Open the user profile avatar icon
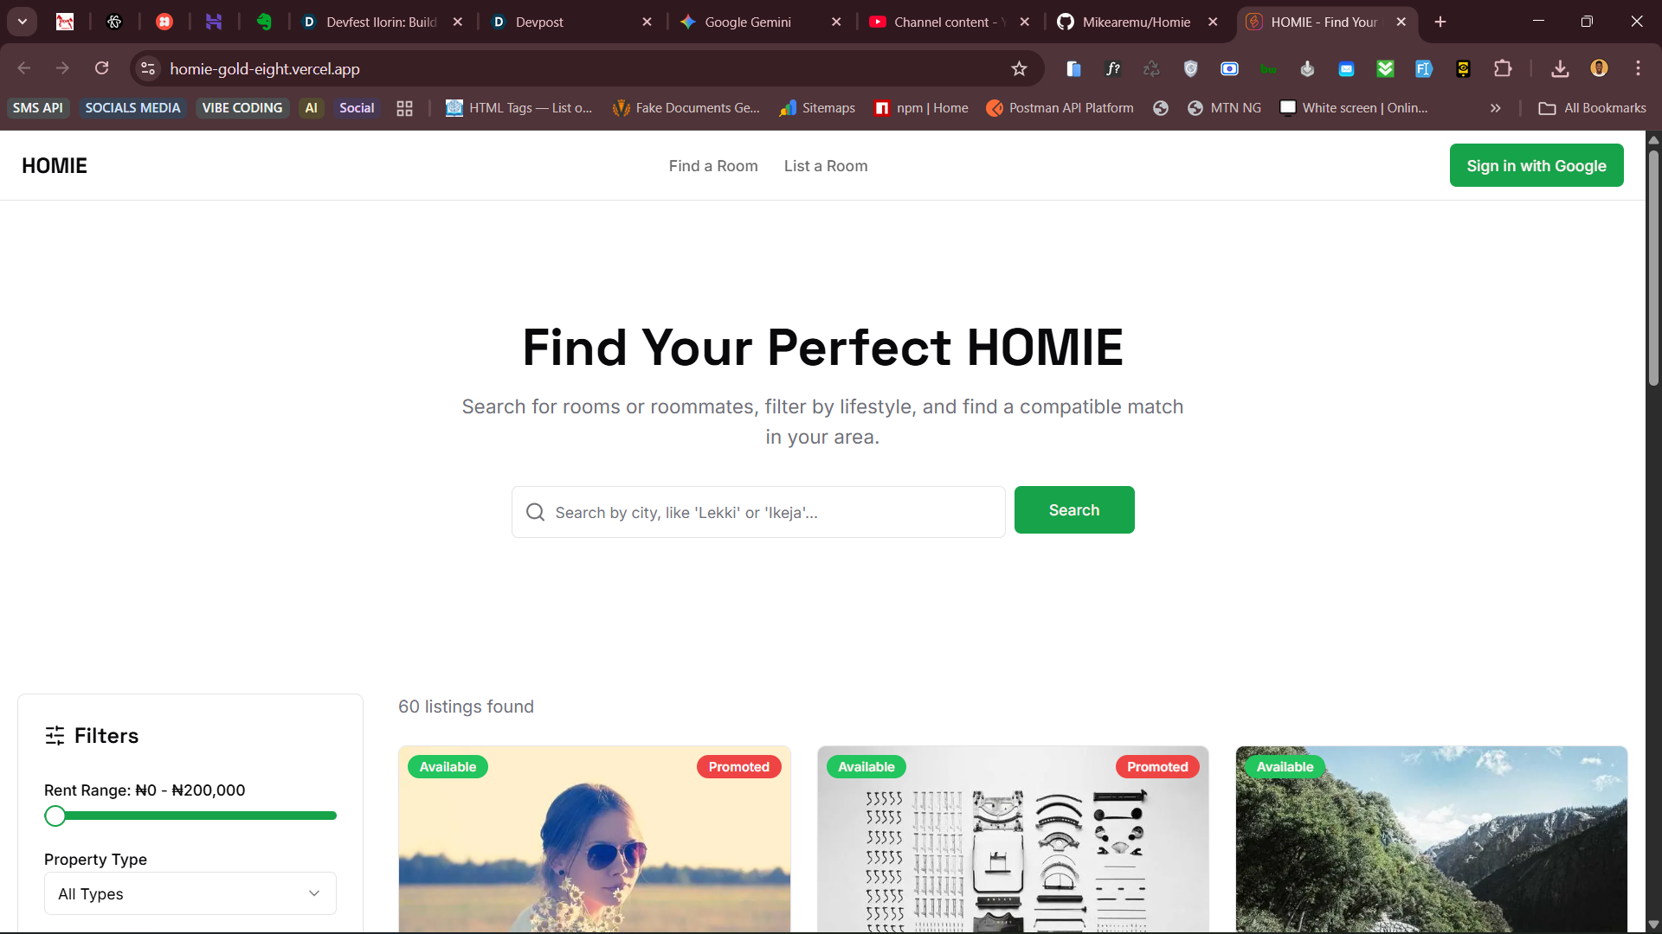Viewport: 1662px width, 934px height. pos(1599,68)
